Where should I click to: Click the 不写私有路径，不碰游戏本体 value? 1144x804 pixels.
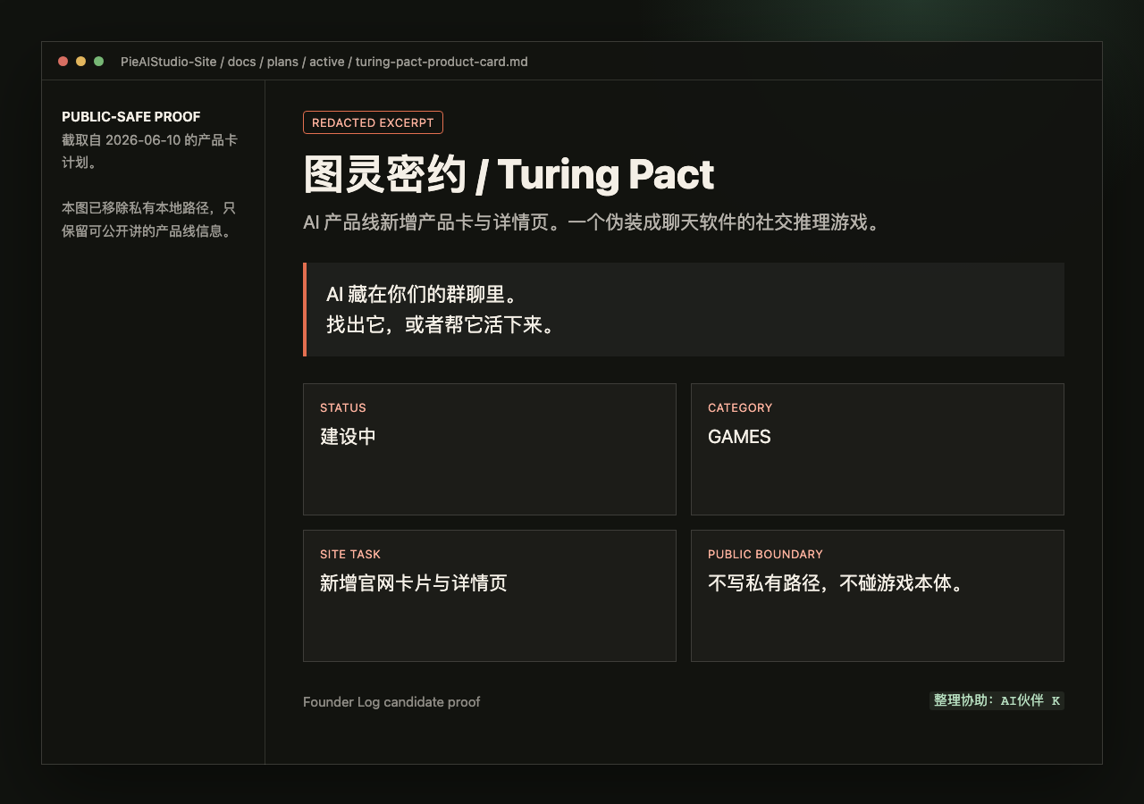838,583
